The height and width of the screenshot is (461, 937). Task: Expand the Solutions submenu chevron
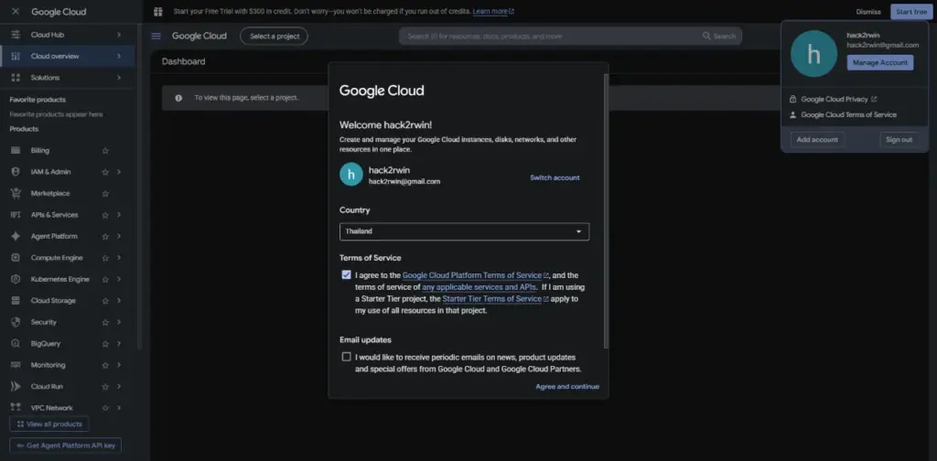tap(119, 78)
